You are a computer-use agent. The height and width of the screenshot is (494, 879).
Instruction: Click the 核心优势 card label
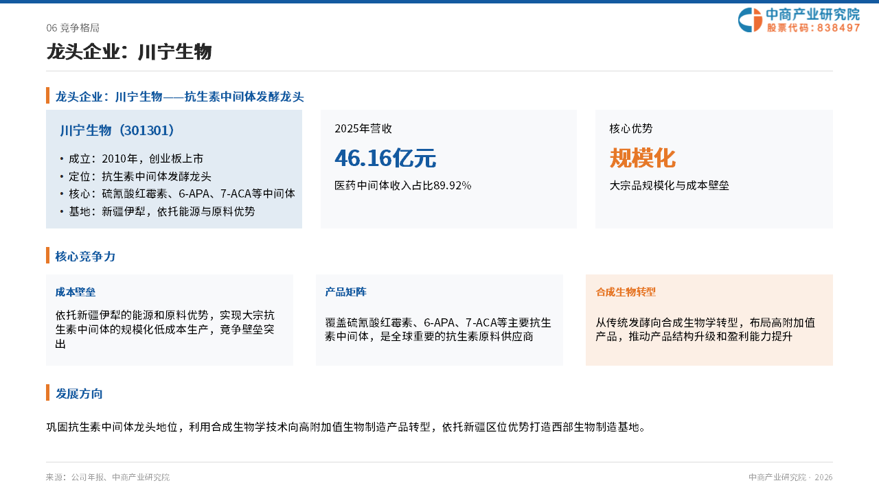[631, 129]
